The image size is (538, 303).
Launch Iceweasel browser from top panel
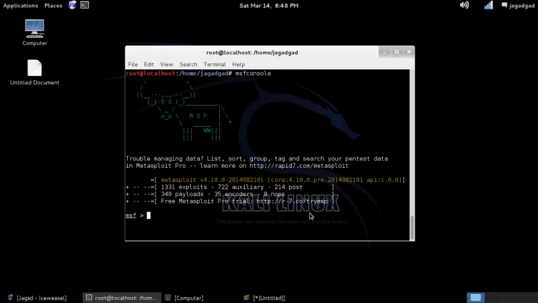[x=73, y=5]
